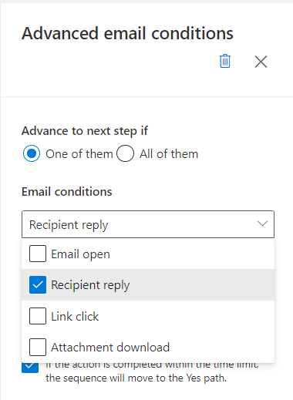Toggle the time limit Yes path checkbox
The image size is (293, 400).
30,368
